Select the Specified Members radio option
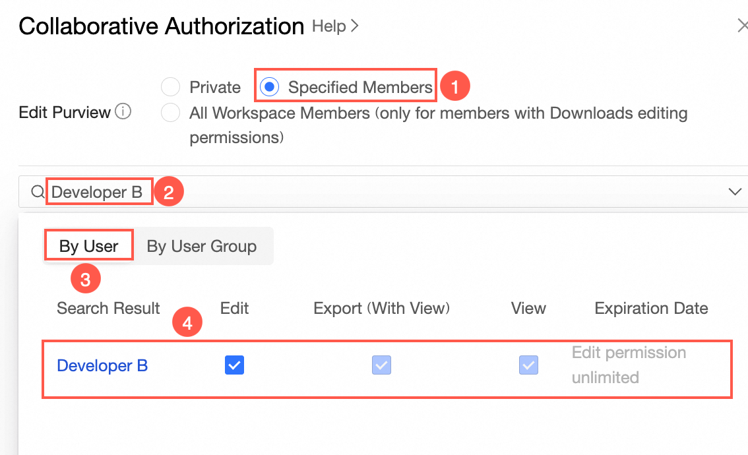Screen dimensions: 748x455 click(269, 87)
